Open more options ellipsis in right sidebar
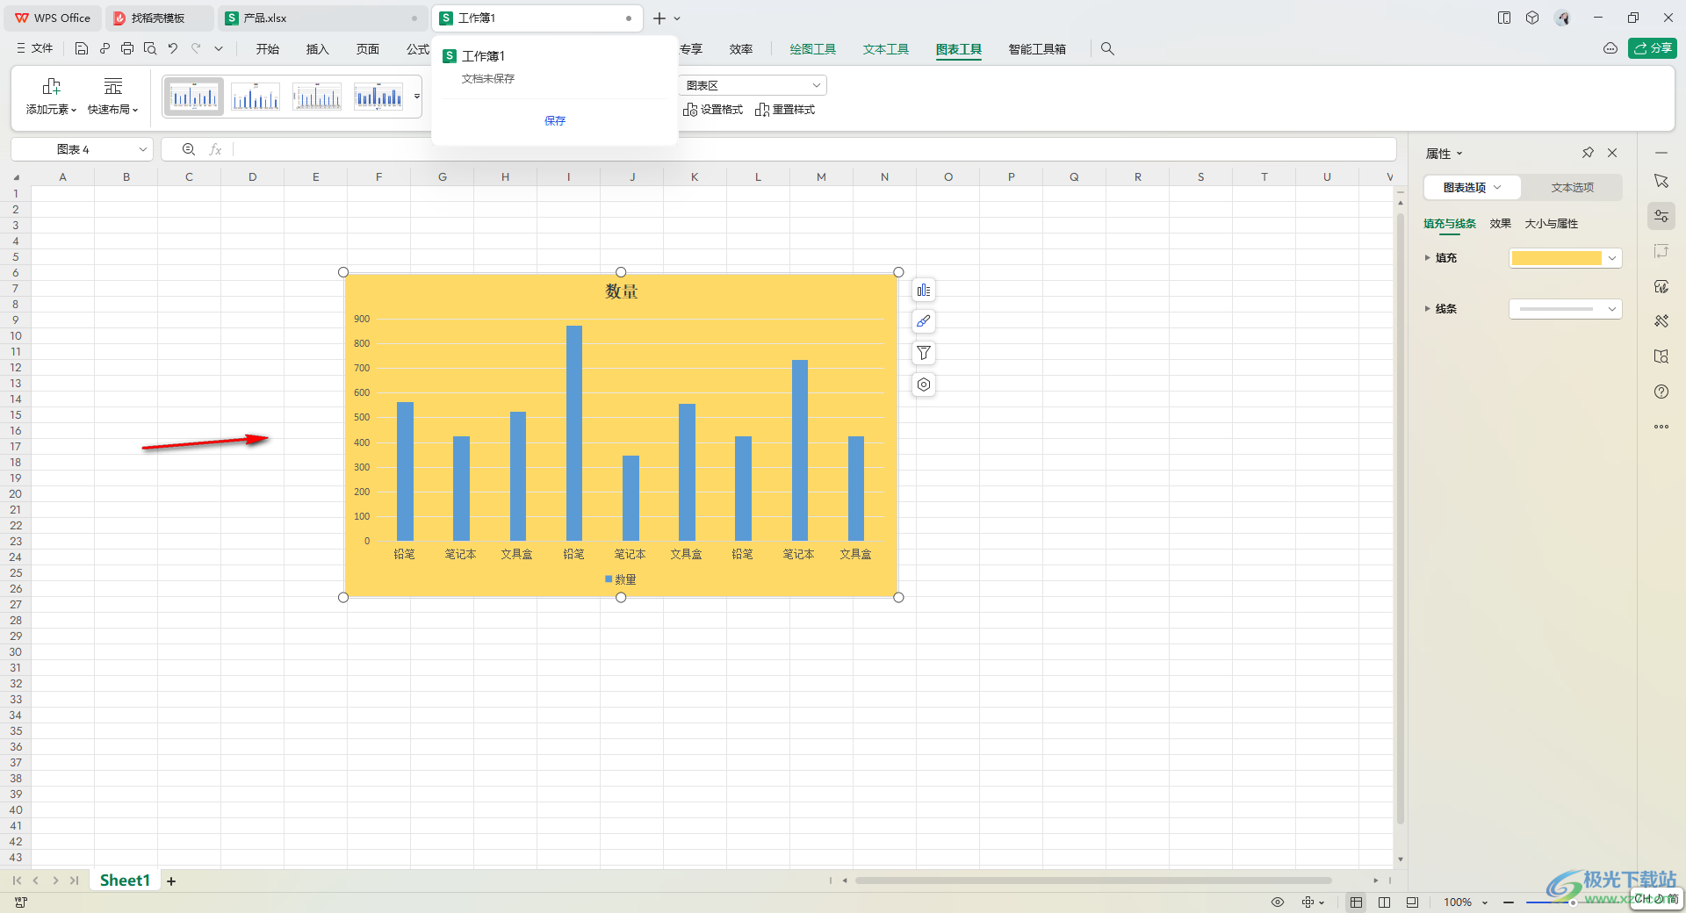The width and height of the screenshot is (1686, 913). point(1661,427)
